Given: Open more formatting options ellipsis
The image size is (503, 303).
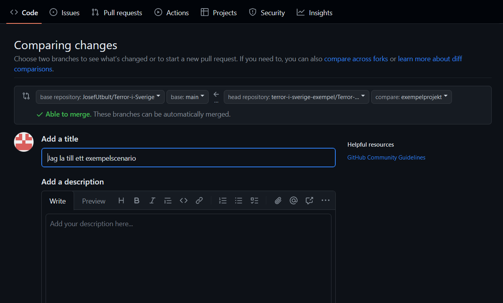Looking at the screenshot, I should point(326,200).
